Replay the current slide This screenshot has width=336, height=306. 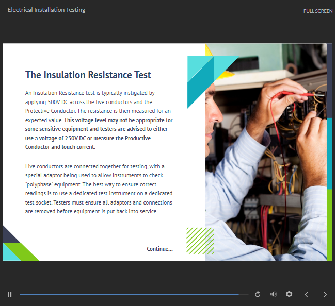tap(258, 294)
